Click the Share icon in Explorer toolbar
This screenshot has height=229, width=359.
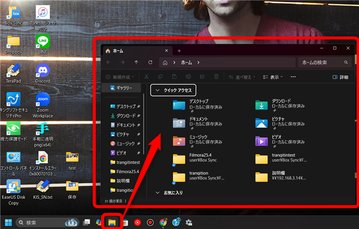202,77
